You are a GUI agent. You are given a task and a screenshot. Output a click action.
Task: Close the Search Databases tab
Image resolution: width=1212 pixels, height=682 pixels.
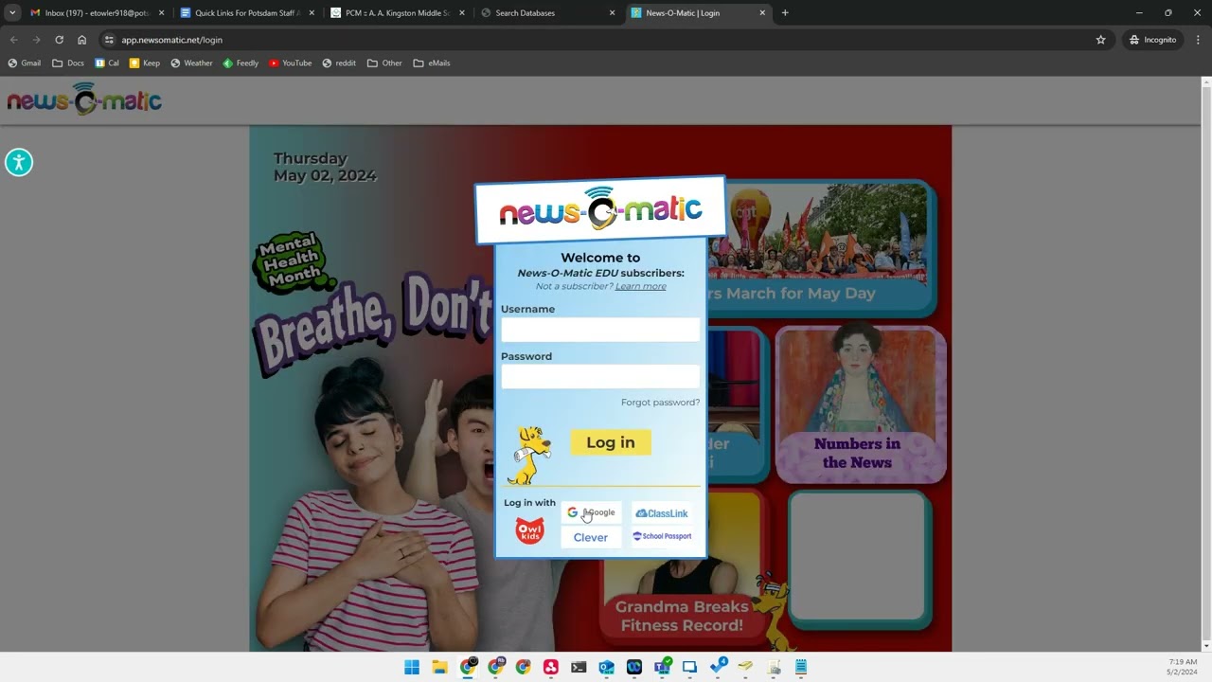tap(612, 13)
